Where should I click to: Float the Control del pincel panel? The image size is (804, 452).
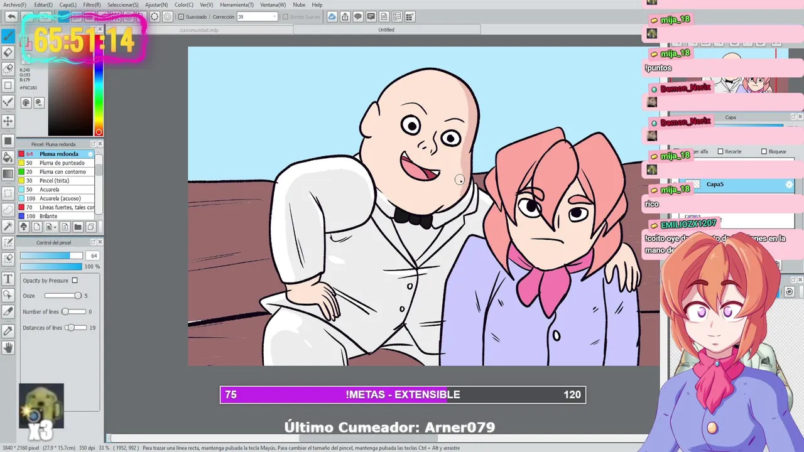click(x=94, y=242)
